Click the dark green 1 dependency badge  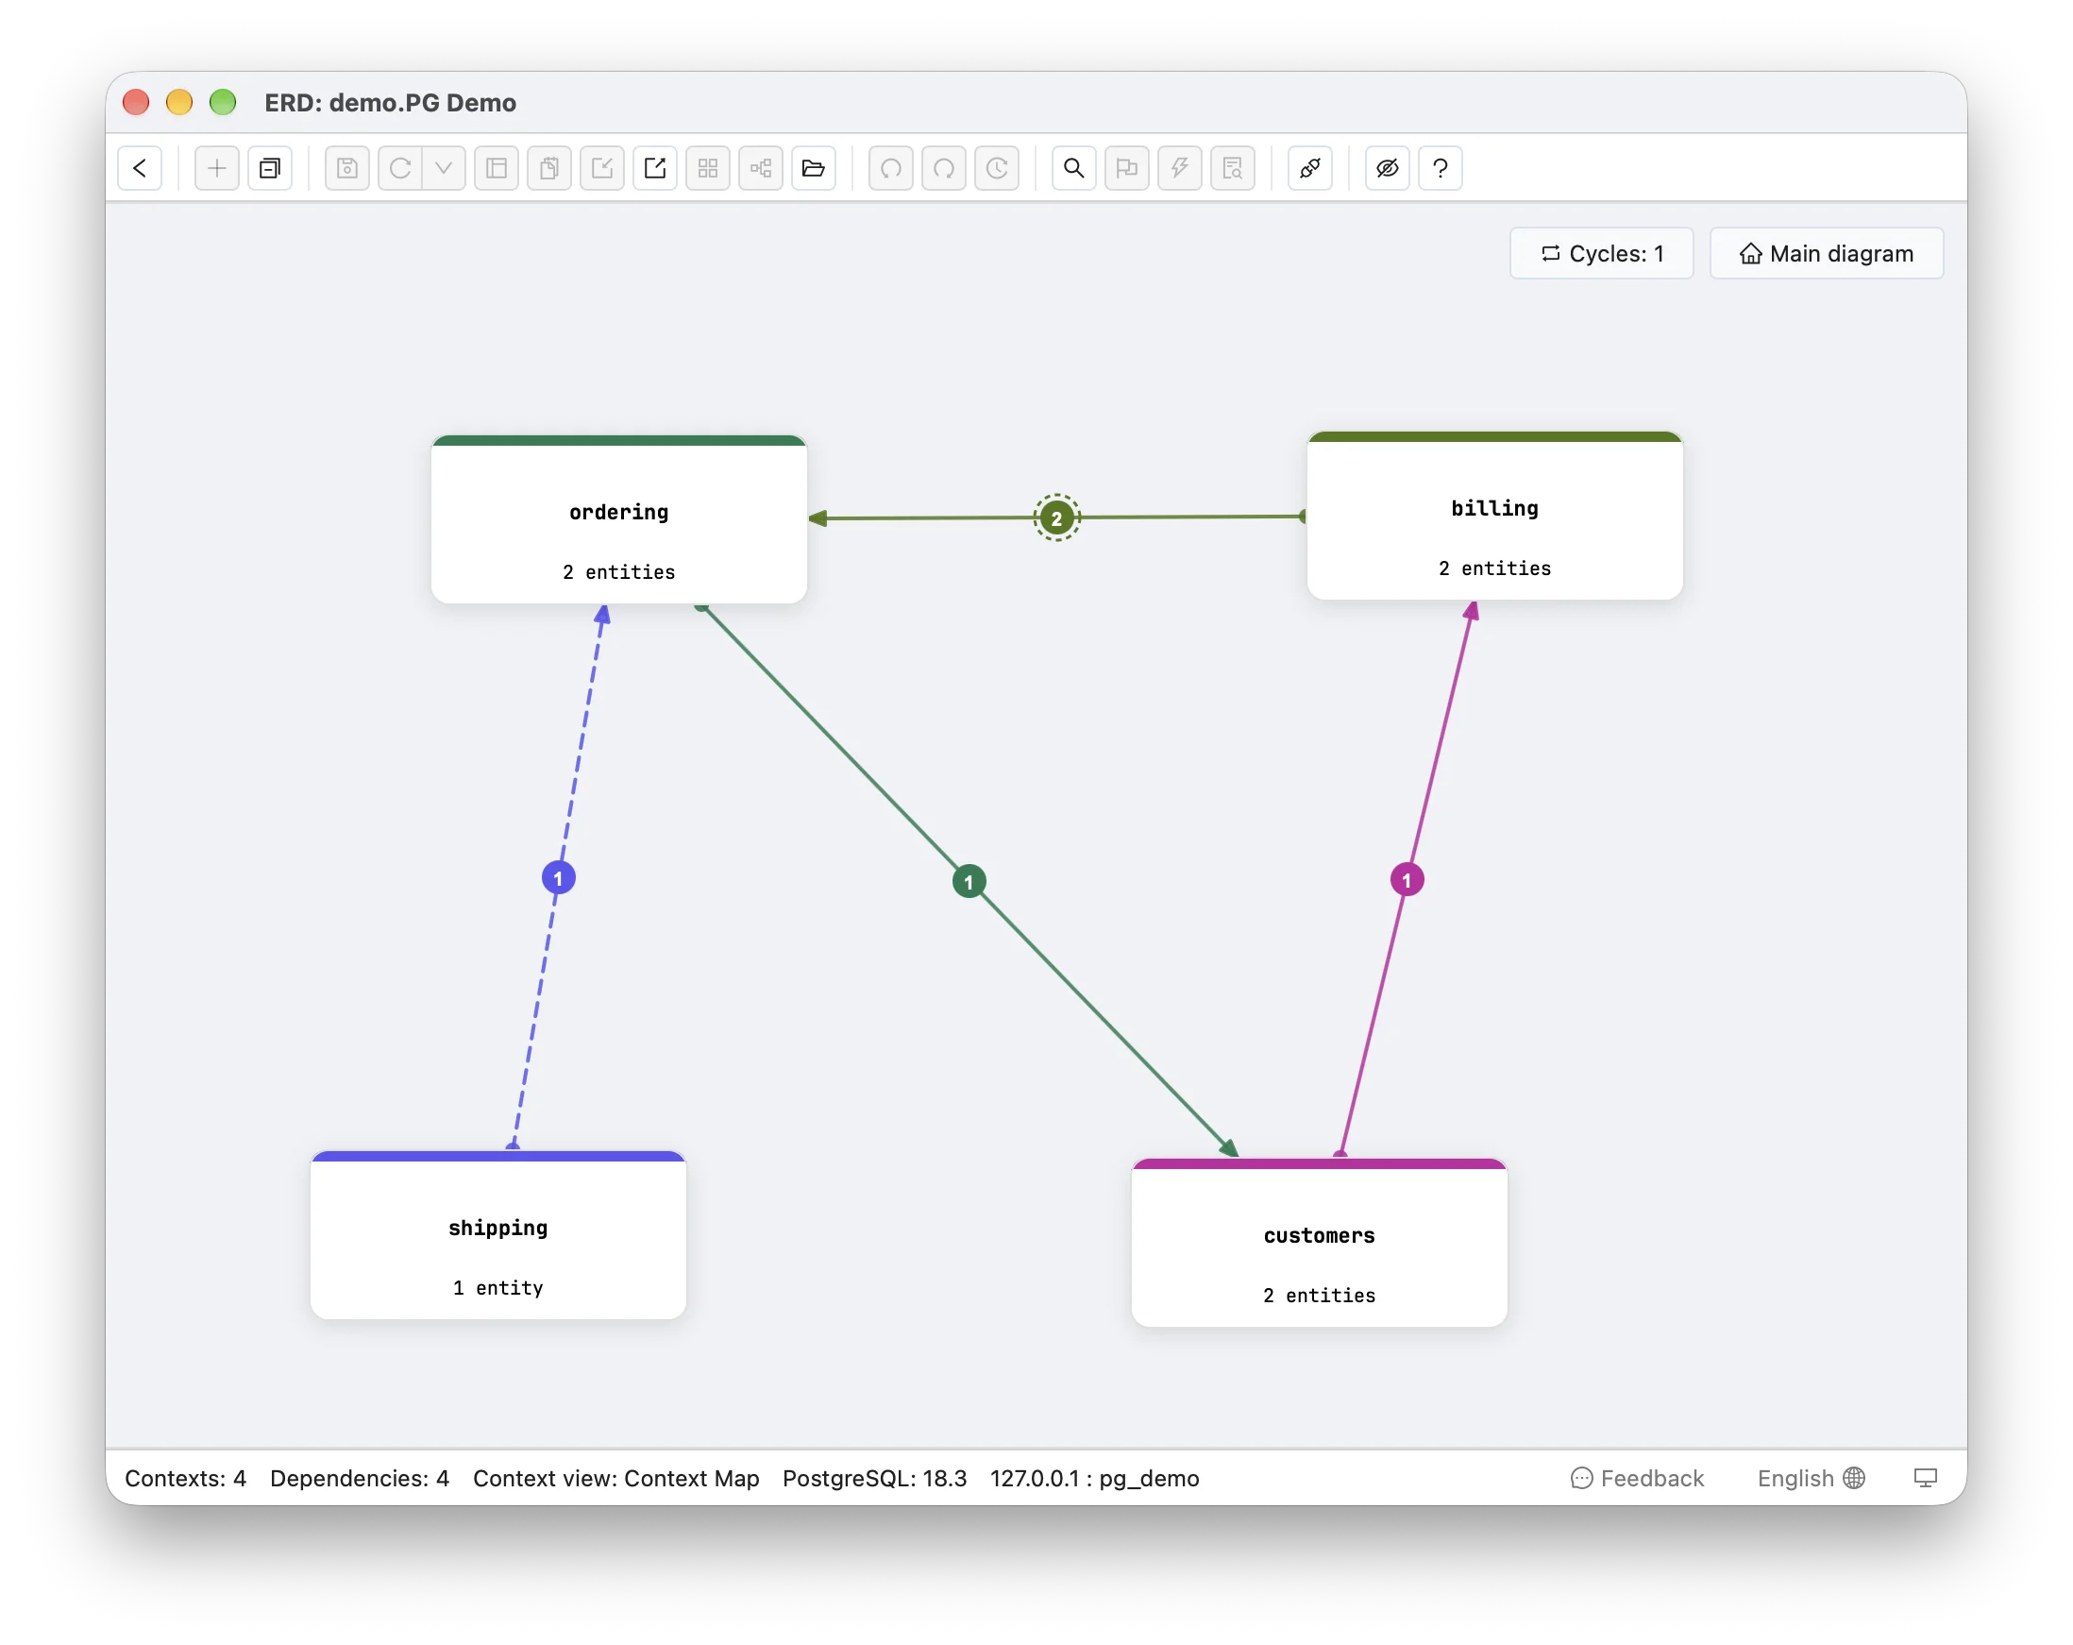(969, 881)
